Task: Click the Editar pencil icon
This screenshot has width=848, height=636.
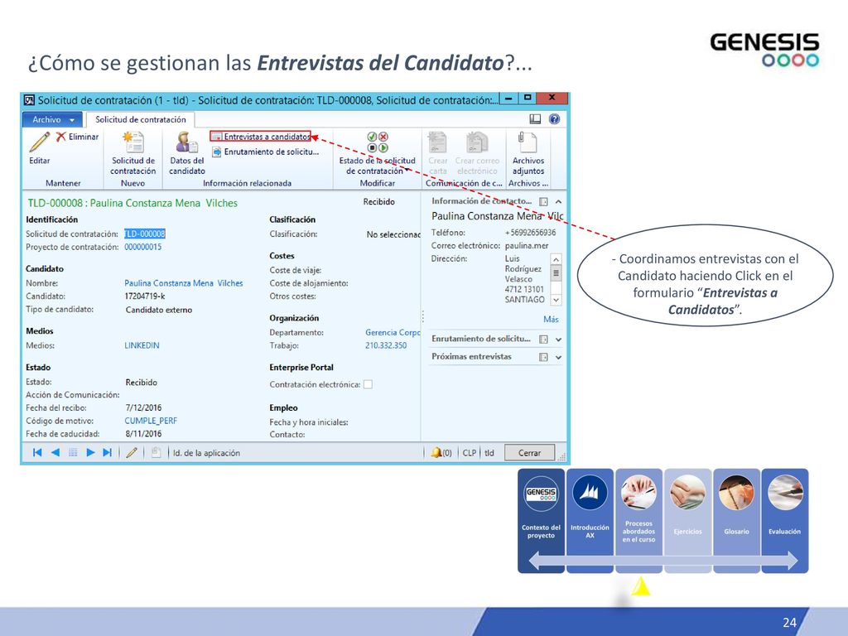Action: tap(39, 142)
